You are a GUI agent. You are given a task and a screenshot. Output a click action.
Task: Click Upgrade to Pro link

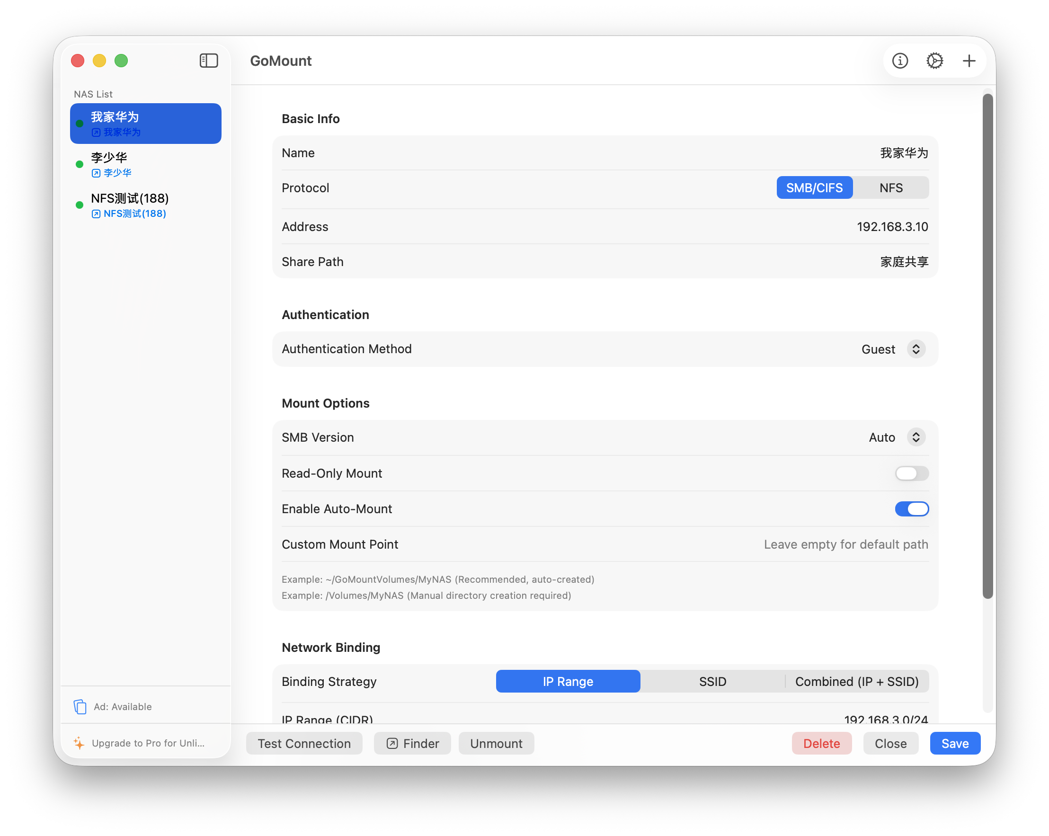coord(148,743)
